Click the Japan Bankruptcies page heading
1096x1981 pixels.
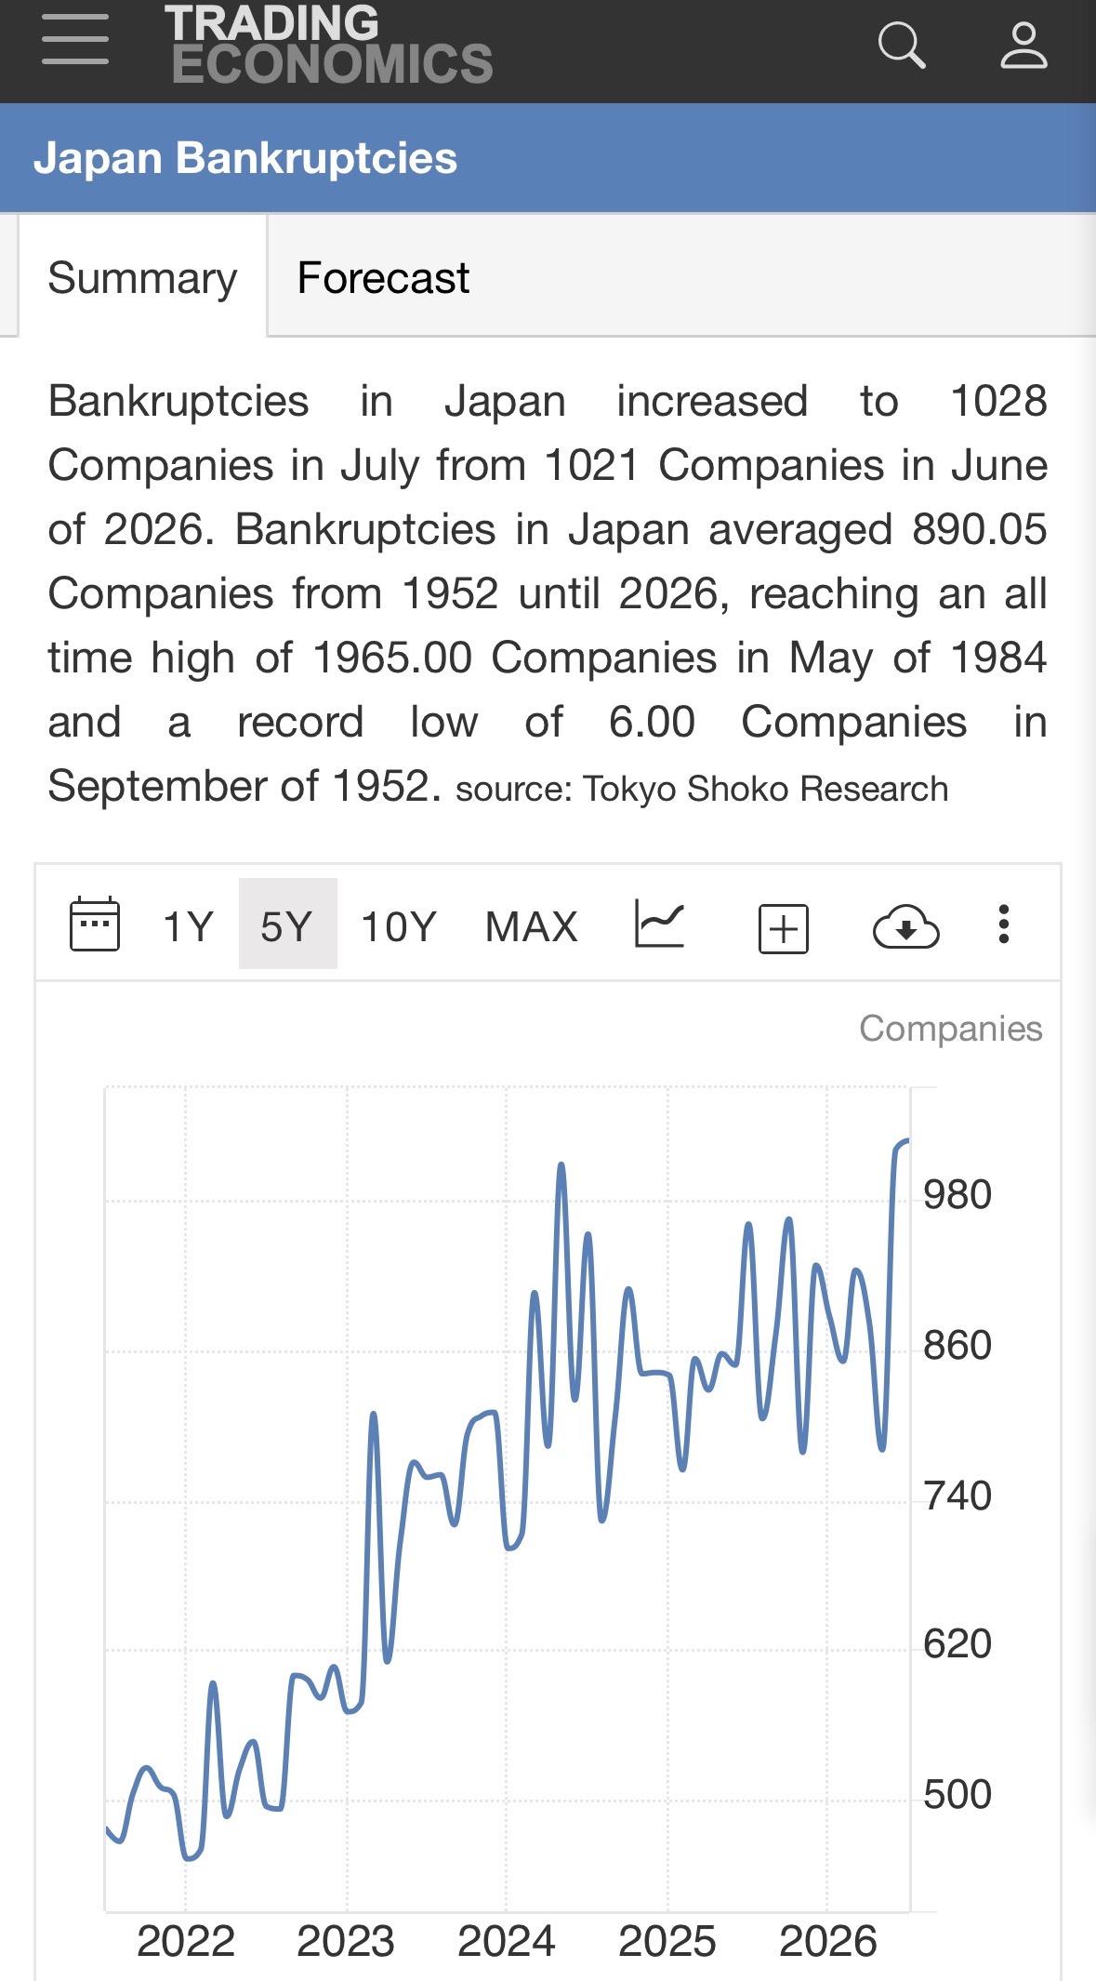point(245,158)
